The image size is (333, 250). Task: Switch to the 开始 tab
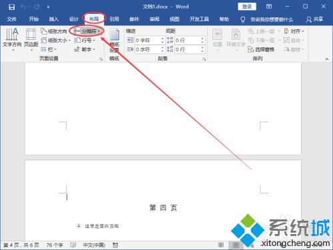pos(34,19)
